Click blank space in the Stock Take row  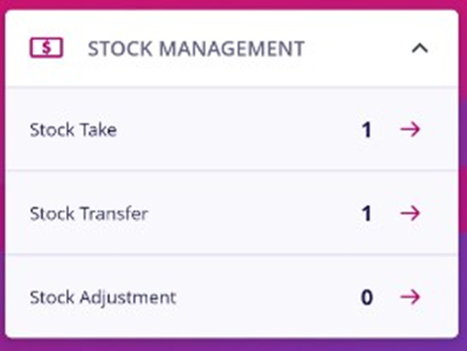coord(238,129)
